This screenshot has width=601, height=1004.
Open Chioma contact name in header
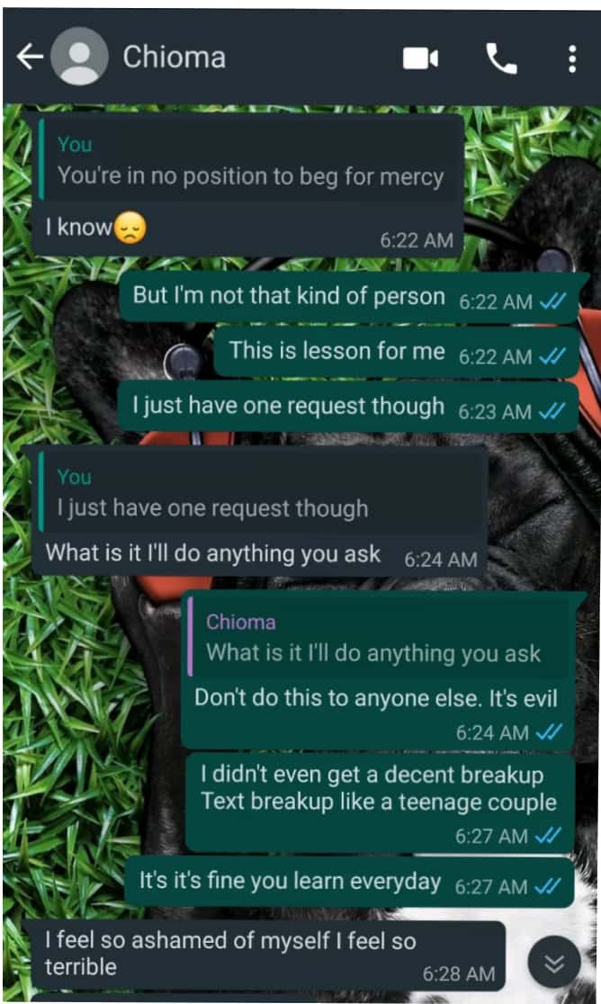click(x=174, y=57)
